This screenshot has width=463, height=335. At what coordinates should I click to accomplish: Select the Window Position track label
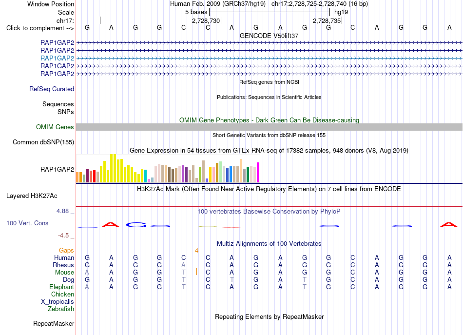click(x=51, y=4)
